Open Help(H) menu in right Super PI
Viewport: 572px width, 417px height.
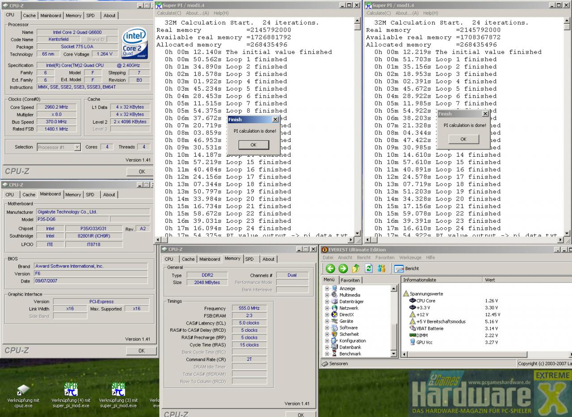point(431,13)
